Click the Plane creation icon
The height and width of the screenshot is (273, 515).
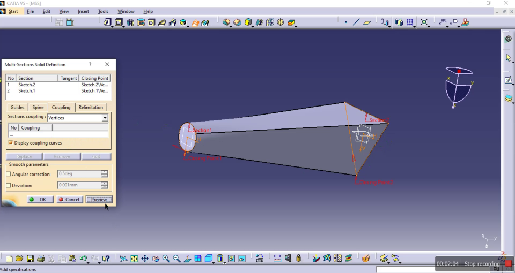click(x=367, y=22)
